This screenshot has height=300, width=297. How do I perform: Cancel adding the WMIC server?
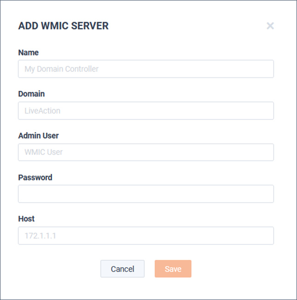point(122,269)
